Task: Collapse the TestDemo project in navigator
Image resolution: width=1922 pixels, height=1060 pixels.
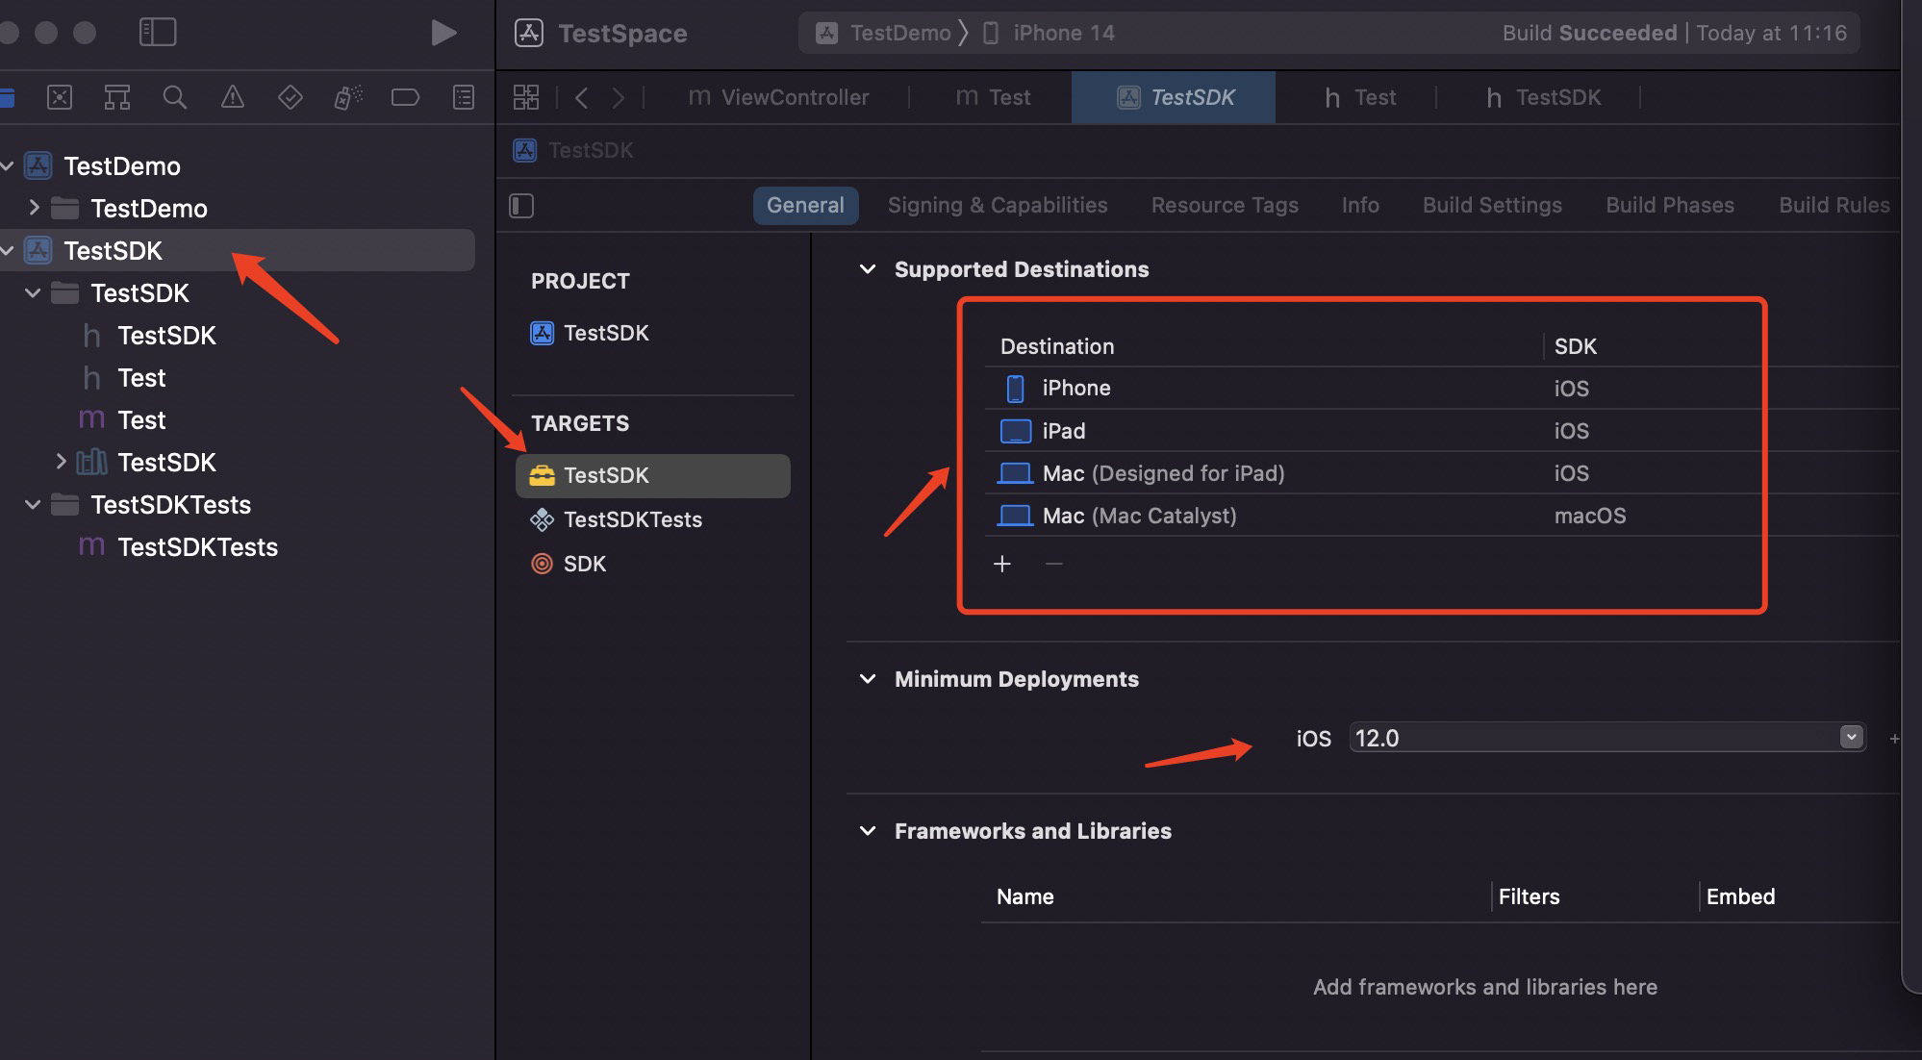Action: (x=8, y=166)
